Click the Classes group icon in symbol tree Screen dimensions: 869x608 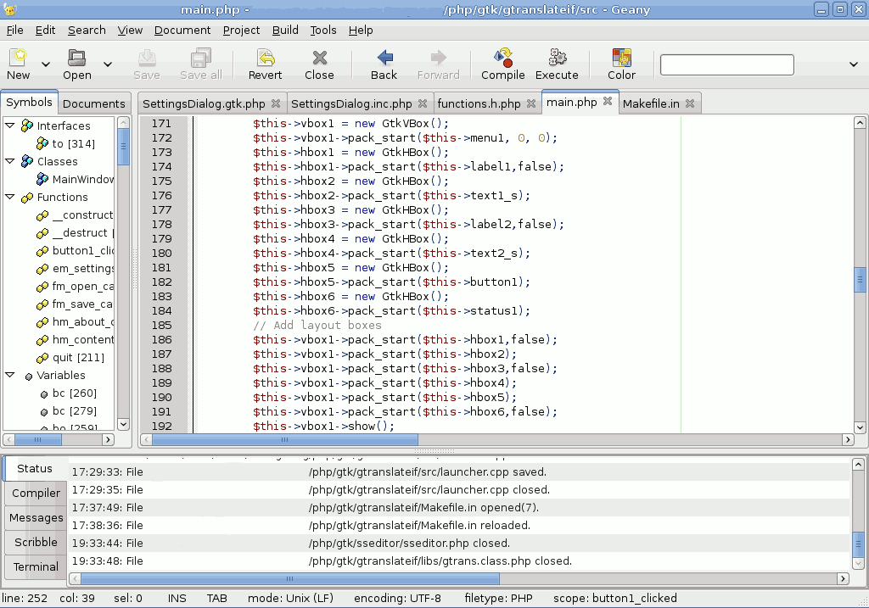pos(26,161)
